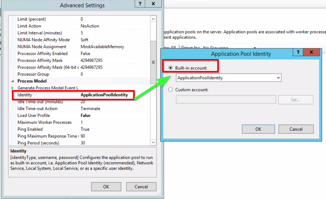Click OK in Application Pool Identity dialog
This screenshot has width=326, height=199.
click(x=258, y=129)
